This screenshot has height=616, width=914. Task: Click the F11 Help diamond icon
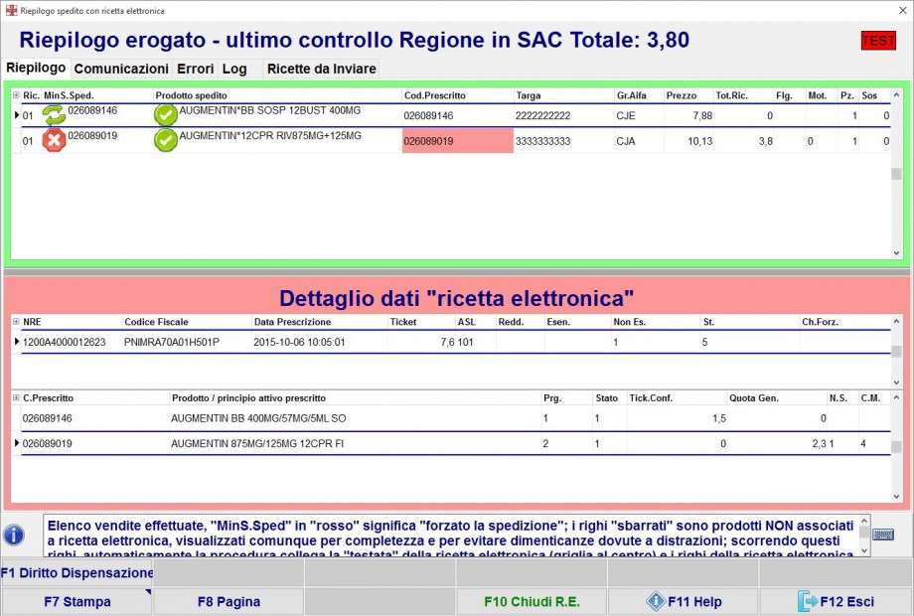click(x=656, y=600)
